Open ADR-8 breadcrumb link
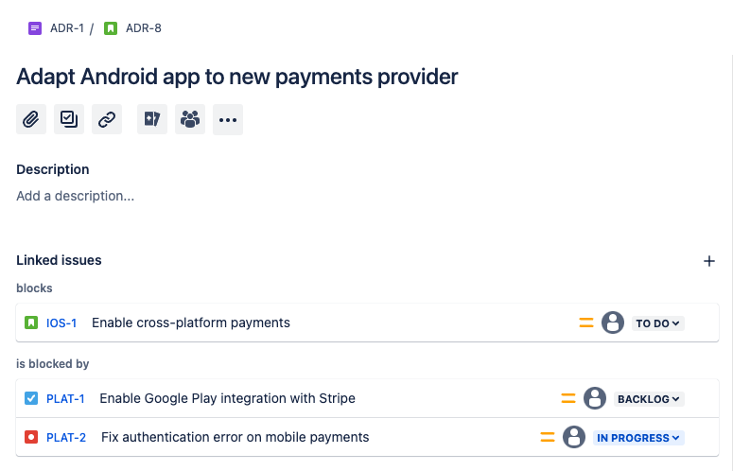 pyautogui.click(x=143, y=28)
